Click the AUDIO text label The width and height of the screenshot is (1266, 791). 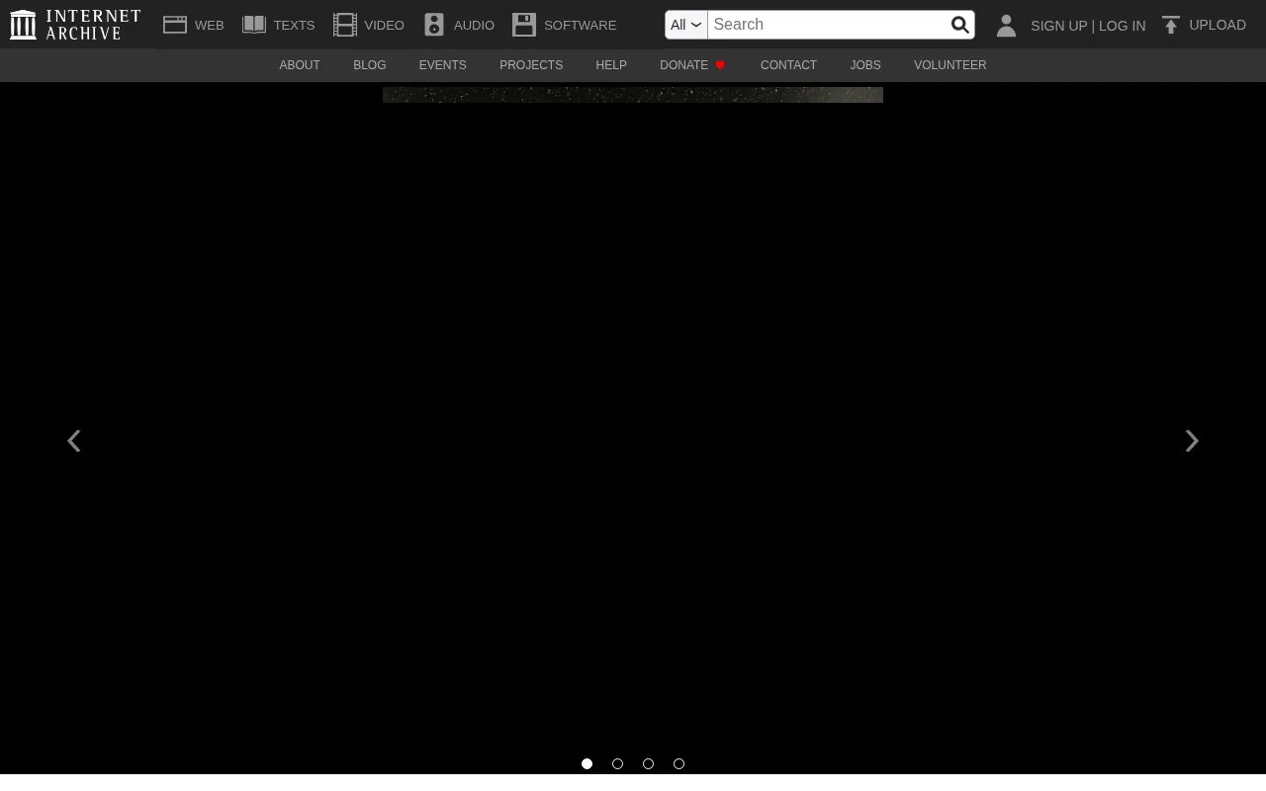point(474,25)
